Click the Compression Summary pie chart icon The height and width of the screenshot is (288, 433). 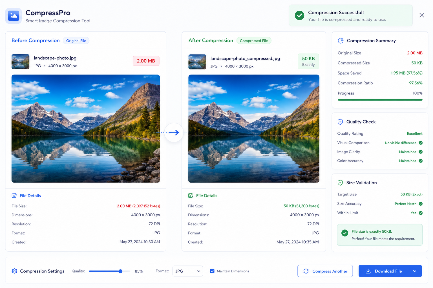point(341,40)
